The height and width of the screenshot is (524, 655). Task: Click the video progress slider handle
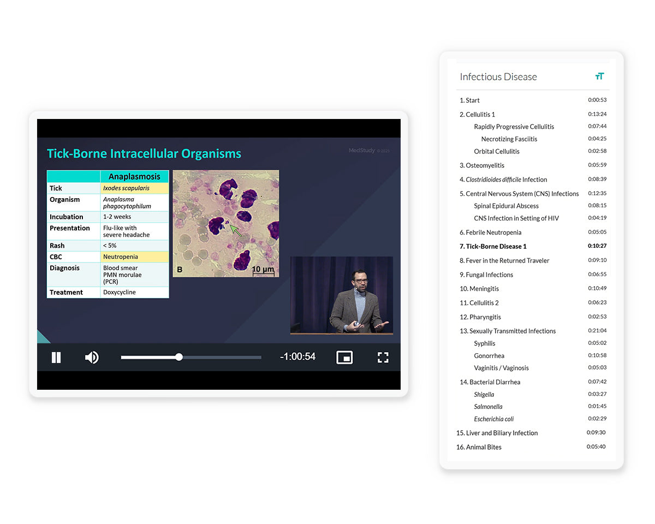[x=179, y=357]
